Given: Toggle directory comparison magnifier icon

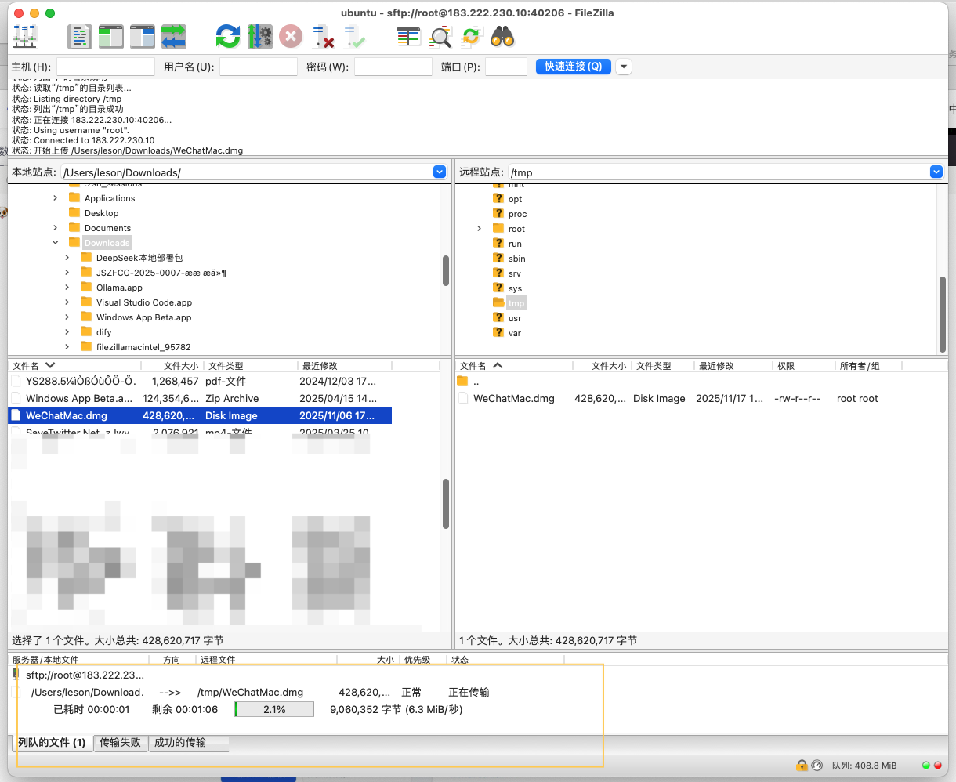Looking at the screenshot, I should 441,36.
